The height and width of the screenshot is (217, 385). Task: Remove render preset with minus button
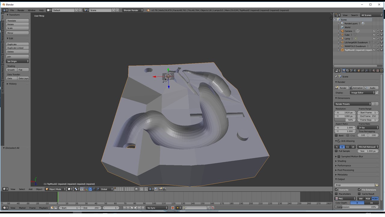[377, 104]
